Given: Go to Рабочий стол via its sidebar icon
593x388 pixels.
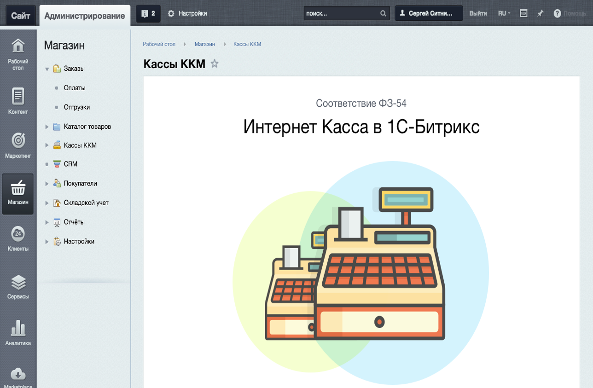Looking at the screenshot, I should (18, 52).
